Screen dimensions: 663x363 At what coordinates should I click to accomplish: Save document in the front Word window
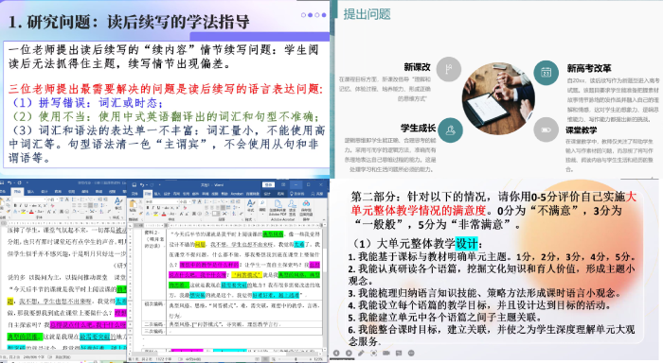coord(134,185)
